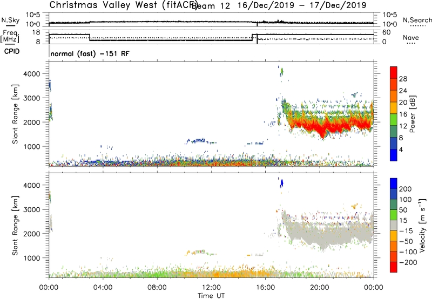Click the date range '16/Dec/2019 - 17/Dec/2019'

point(302,5)
